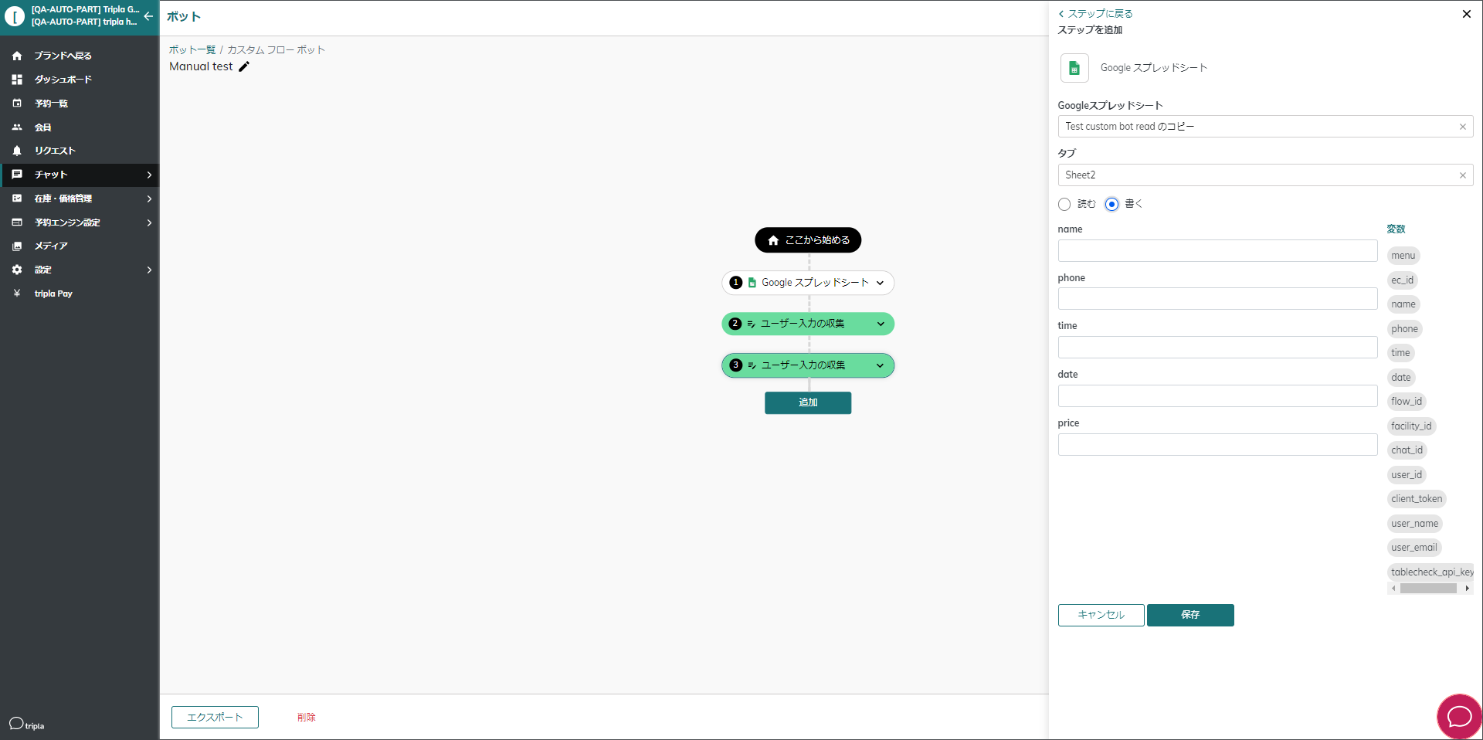
Task: Expand the Google スプレッドシート step 1 node
Action: (880, 283)
